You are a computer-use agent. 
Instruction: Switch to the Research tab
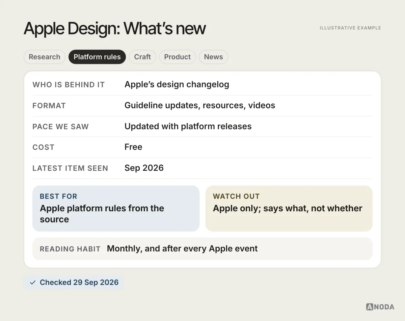pyautogui.click(x=45, y=57)
